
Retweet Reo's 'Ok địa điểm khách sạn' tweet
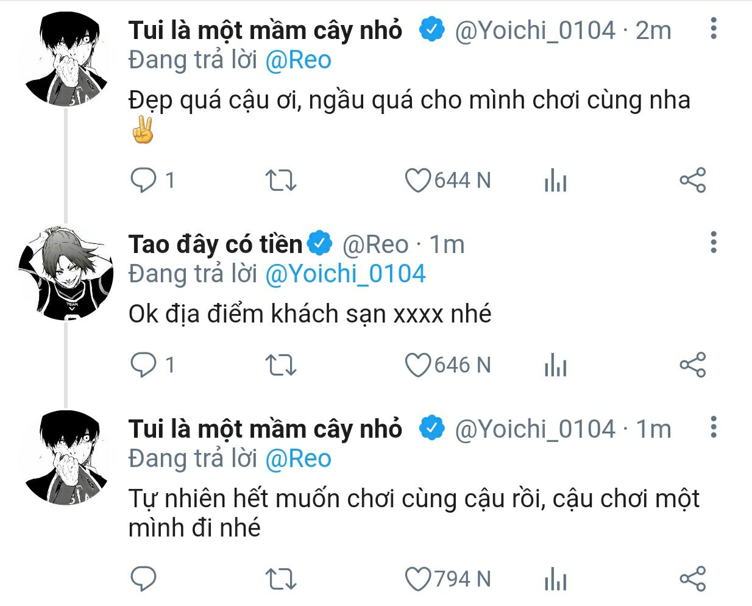click(280, 365)
